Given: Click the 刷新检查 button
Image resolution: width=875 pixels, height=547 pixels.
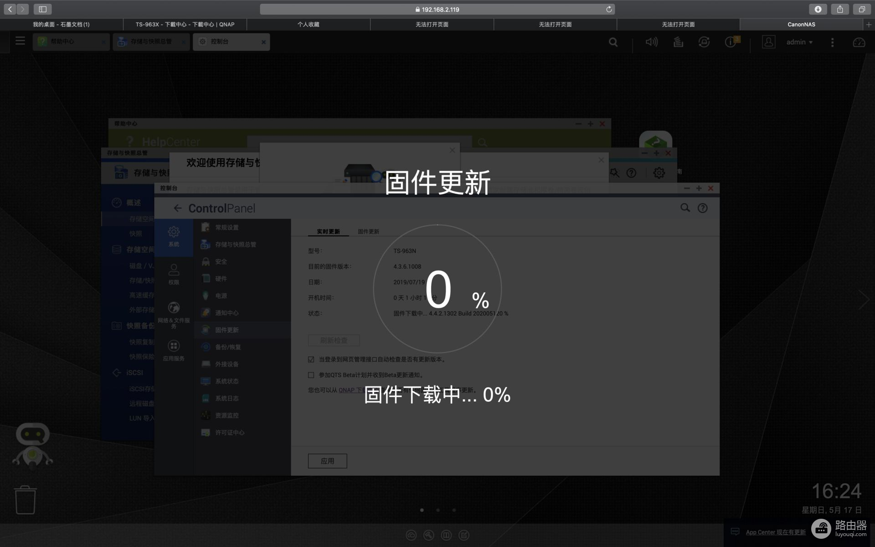Looking at the screenshot, I should point(334,341).
